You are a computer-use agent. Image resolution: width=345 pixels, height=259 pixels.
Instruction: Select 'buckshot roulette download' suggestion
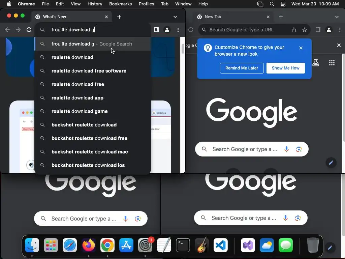coord(93,125)
